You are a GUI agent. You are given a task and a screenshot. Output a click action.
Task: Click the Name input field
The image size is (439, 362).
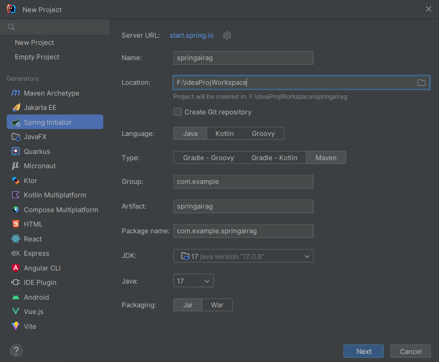pyautogui.click(x=243, y=58)
